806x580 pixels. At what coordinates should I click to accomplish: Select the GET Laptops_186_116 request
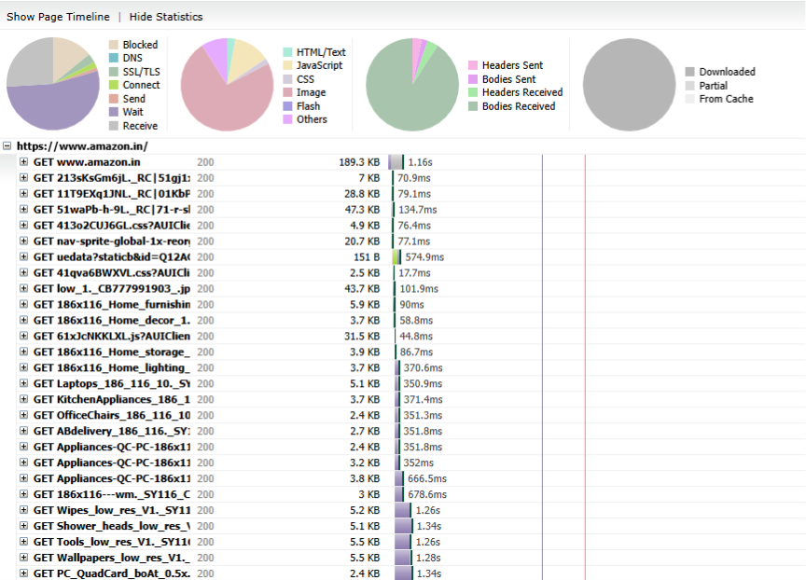111,383
